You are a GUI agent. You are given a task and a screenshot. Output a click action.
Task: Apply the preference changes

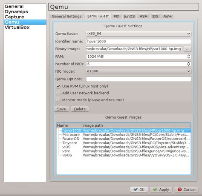pos(161,190)
